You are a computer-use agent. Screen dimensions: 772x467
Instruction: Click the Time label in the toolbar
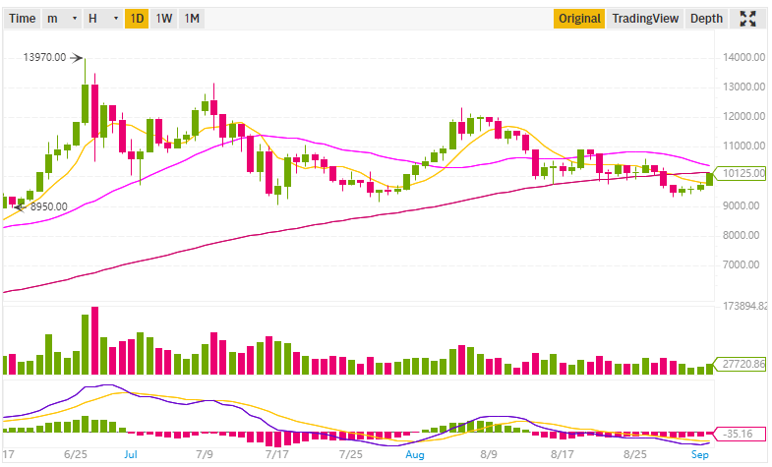[22, 19]
